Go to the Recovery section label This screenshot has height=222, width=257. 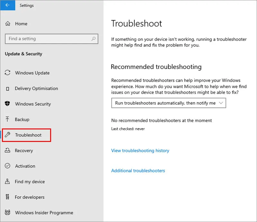(x=24, y=151)
